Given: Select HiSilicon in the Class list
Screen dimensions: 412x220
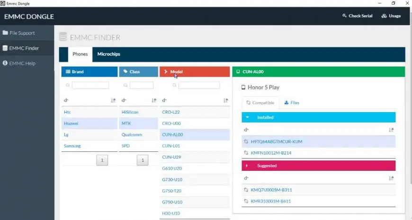Looking at the screenshot, I should click(138, 112).
